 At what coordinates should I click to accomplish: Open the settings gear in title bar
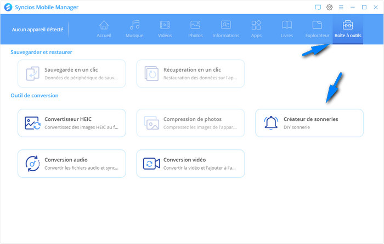coord(330,7)
